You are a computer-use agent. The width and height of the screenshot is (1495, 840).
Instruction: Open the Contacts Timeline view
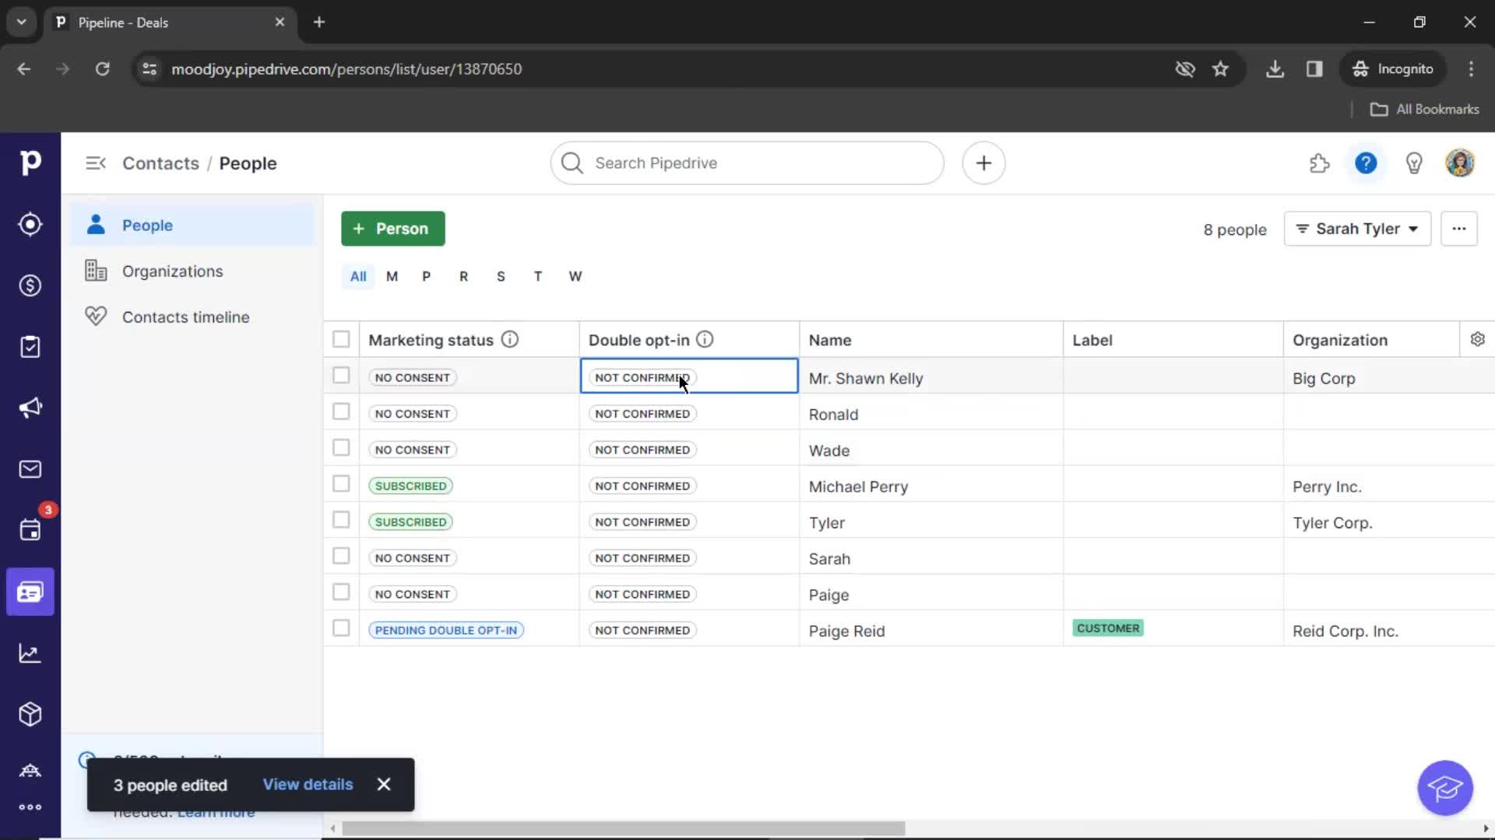tap(186, 317)
